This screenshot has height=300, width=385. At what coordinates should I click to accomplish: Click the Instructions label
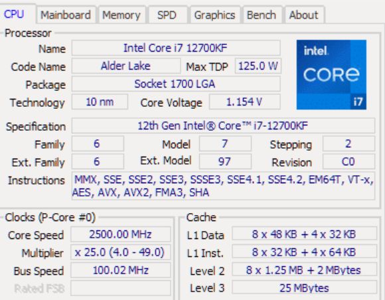tap(37, 181)
